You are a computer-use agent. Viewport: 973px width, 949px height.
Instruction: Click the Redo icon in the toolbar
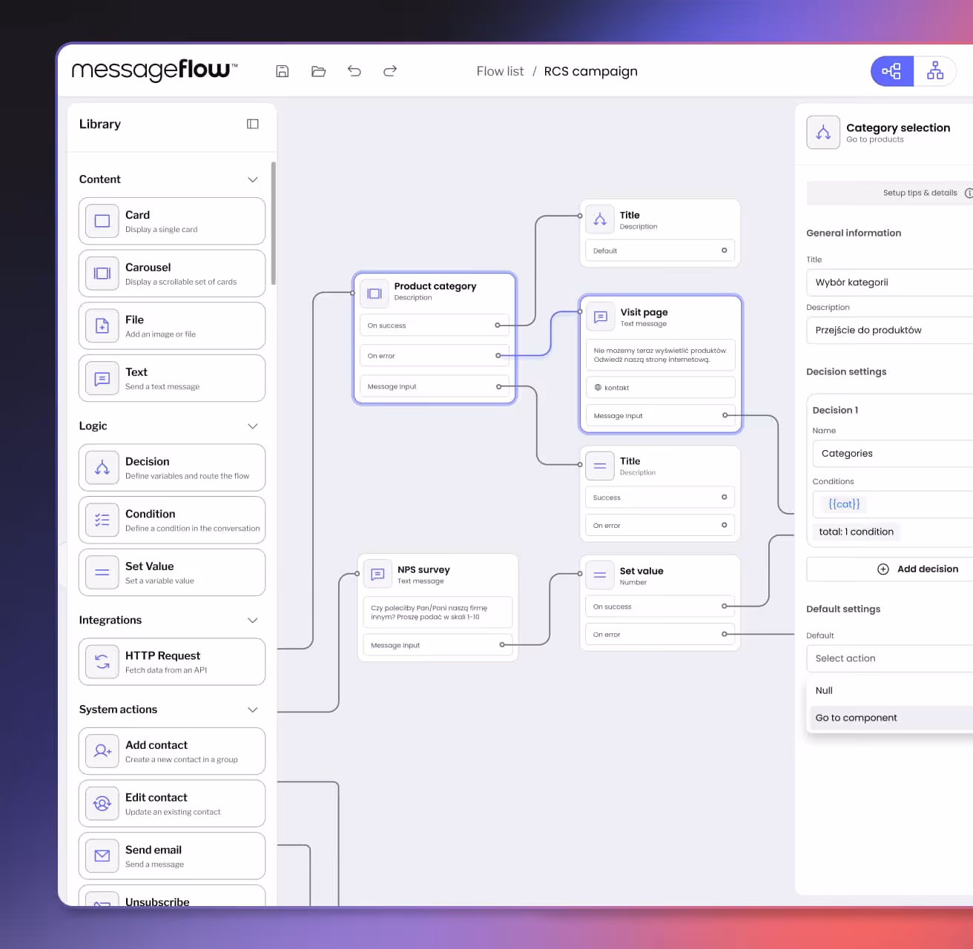click(389, 70)
